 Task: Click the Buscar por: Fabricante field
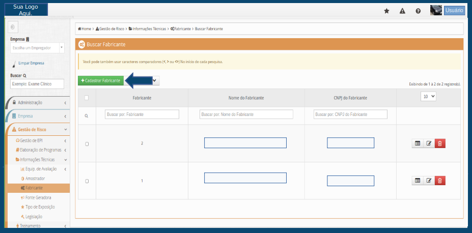pos(142,114)
